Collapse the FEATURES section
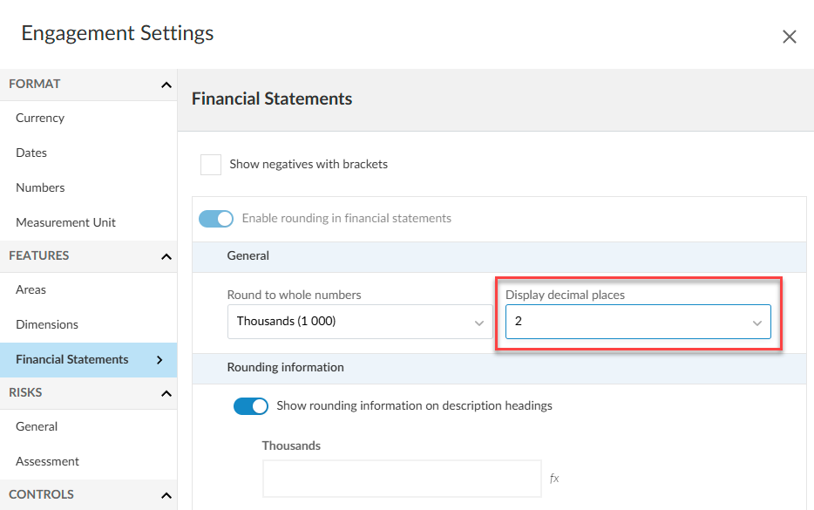This screenshot has height=510, width=814. [166, 255]
